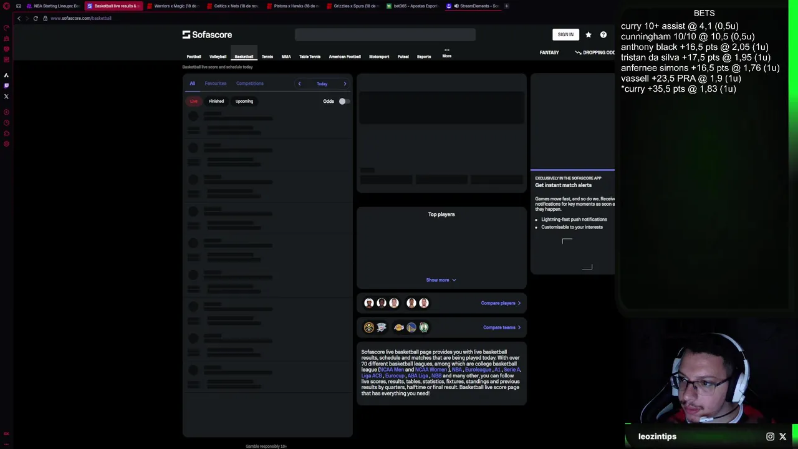Select the Lakers team logo

point(399,327)
